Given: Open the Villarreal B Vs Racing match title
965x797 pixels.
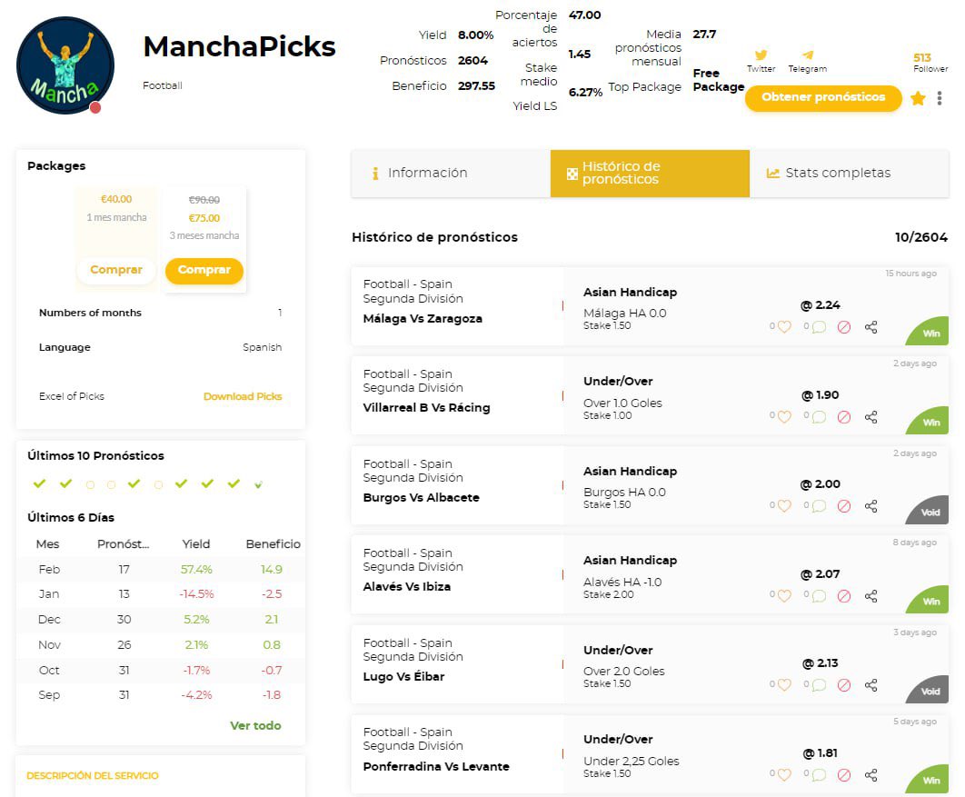Looking at the screenshot, I should tap(426, 407).
